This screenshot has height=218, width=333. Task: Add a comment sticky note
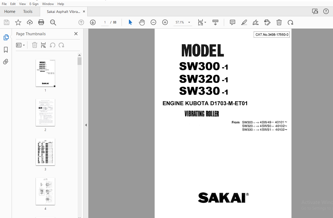(x=233, y=22)
